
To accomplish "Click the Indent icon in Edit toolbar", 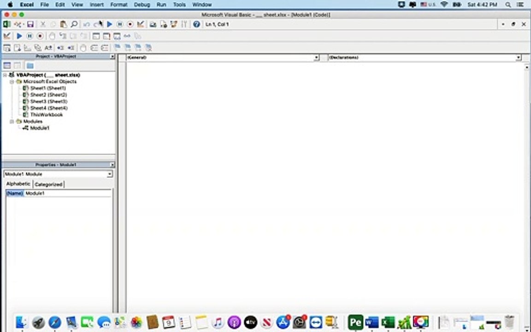I will click(60, 48).
